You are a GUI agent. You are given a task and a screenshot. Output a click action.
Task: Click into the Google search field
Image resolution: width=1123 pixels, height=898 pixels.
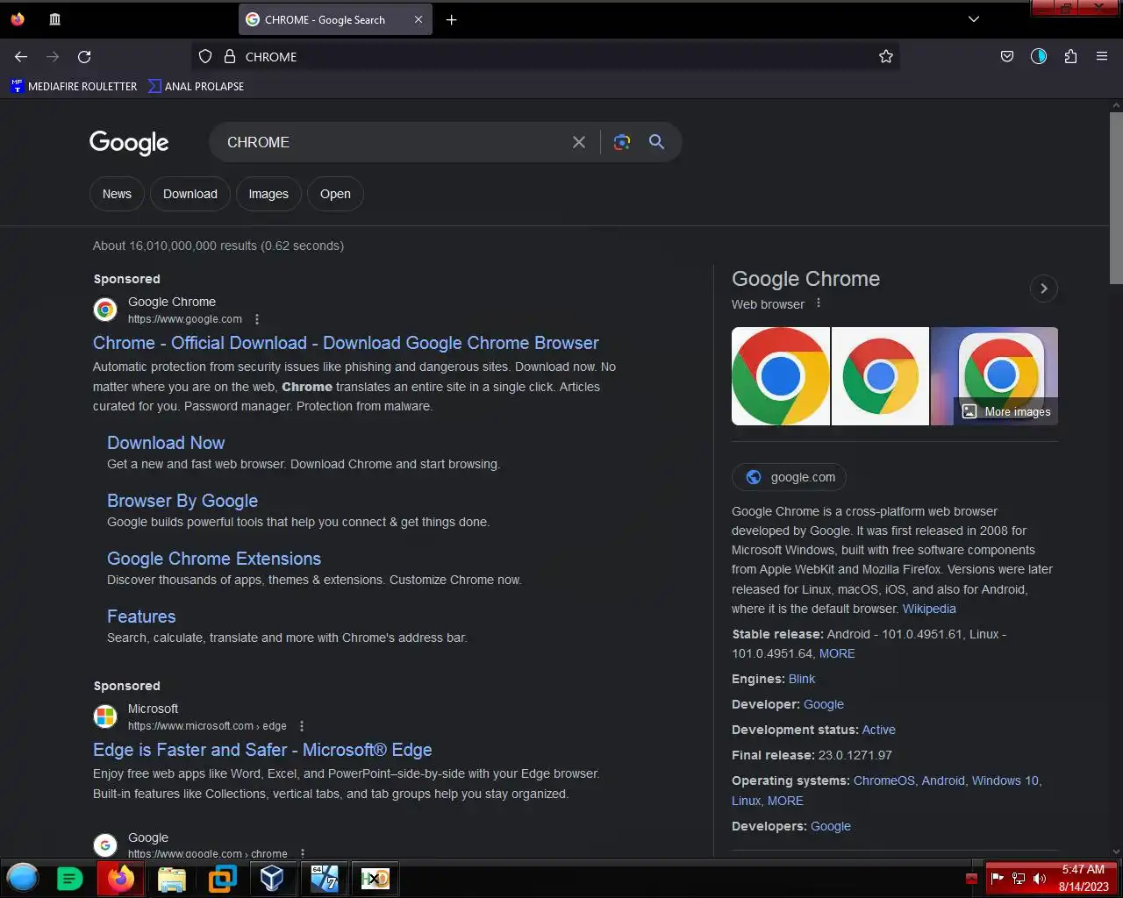tap(395, 142)
